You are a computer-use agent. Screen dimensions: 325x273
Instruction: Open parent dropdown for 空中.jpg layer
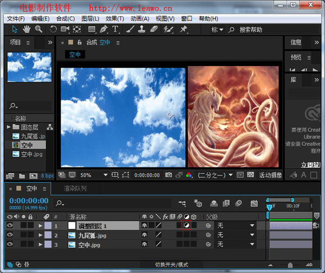point(236,244)
